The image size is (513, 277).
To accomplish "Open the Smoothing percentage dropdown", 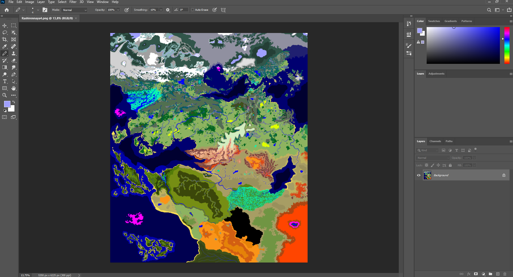I will (161, 10).
